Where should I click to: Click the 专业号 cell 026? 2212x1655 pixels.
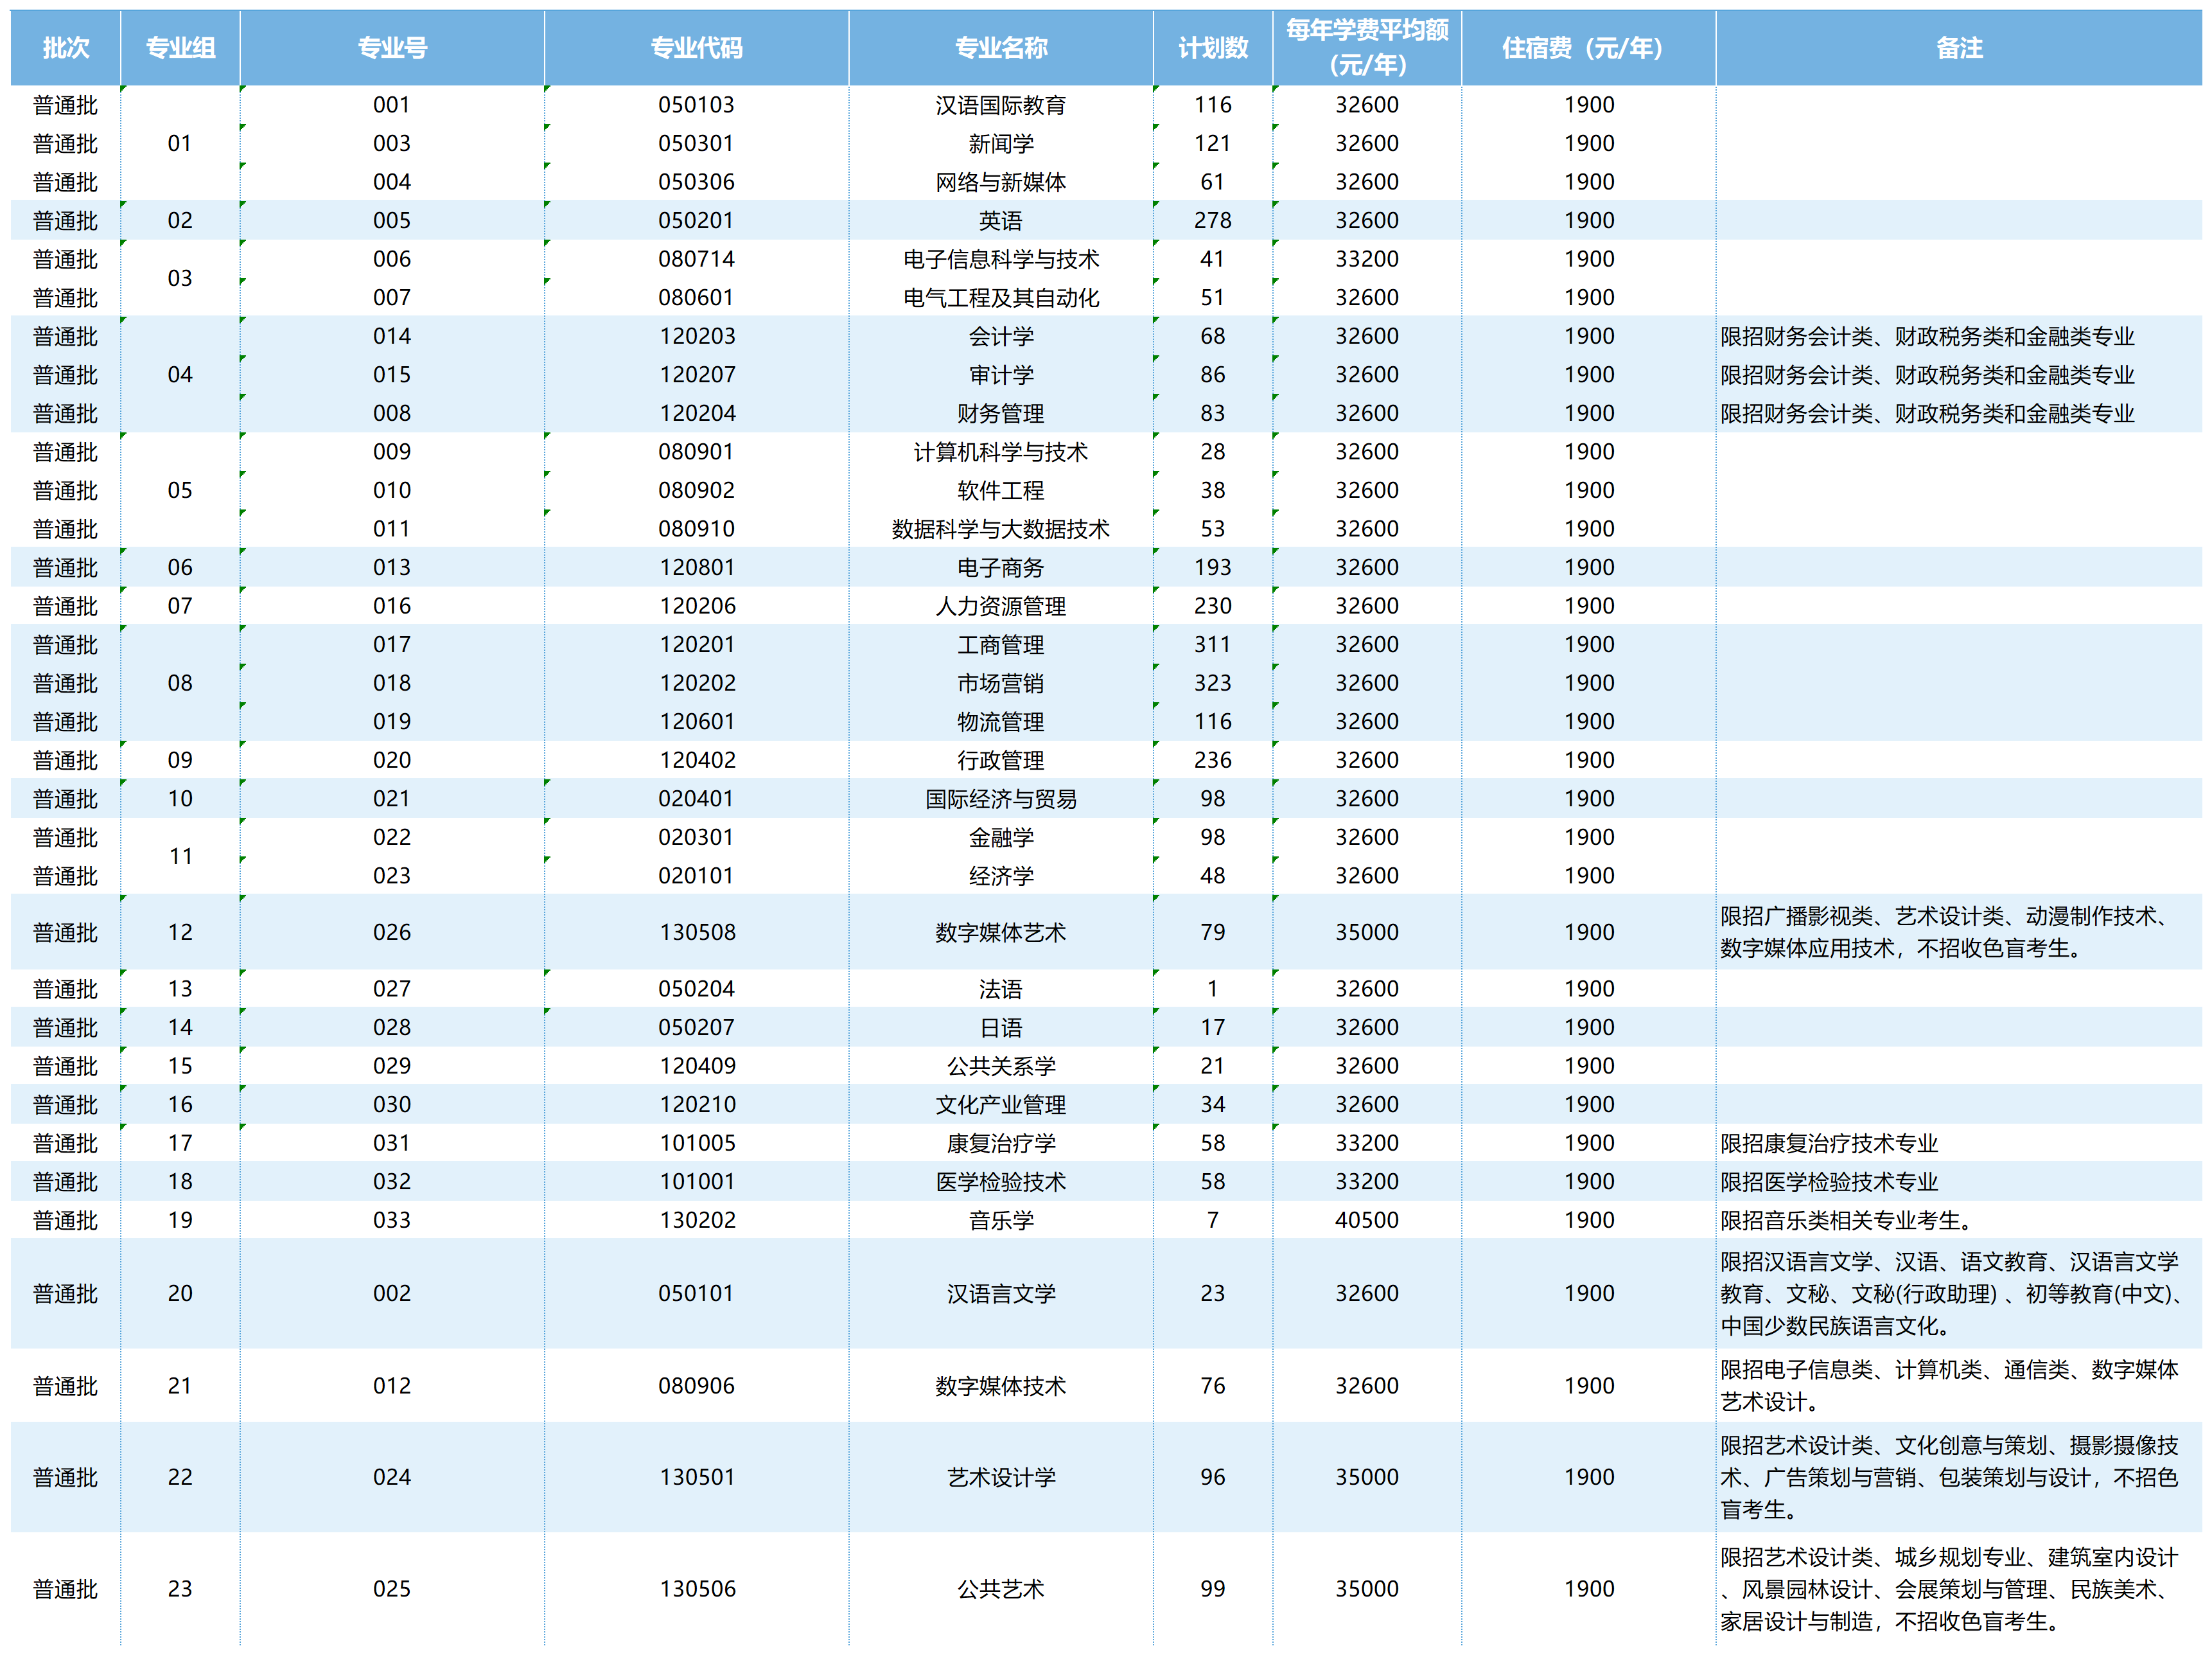(392, 932)
